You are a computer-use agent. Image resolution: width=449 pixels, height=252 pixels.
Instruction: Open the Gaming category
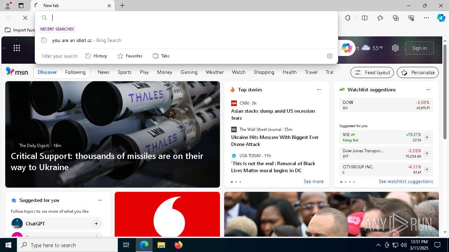(189, 72)
